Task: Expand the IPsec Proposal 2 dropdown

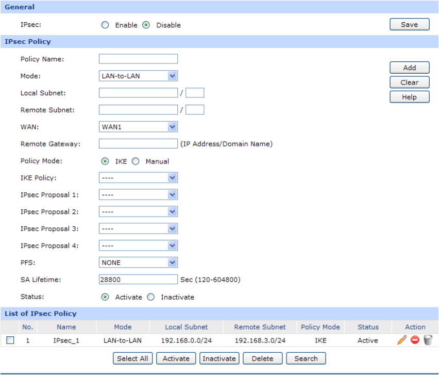Action: coord(138,211)
